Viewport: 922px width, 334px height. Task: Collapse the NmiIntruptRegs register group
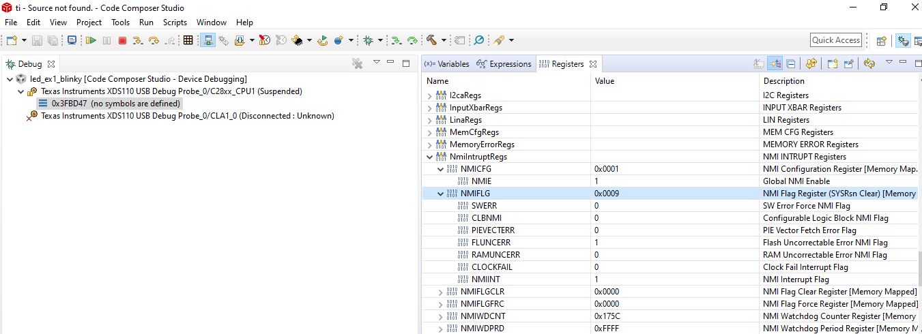pos(429,157)
